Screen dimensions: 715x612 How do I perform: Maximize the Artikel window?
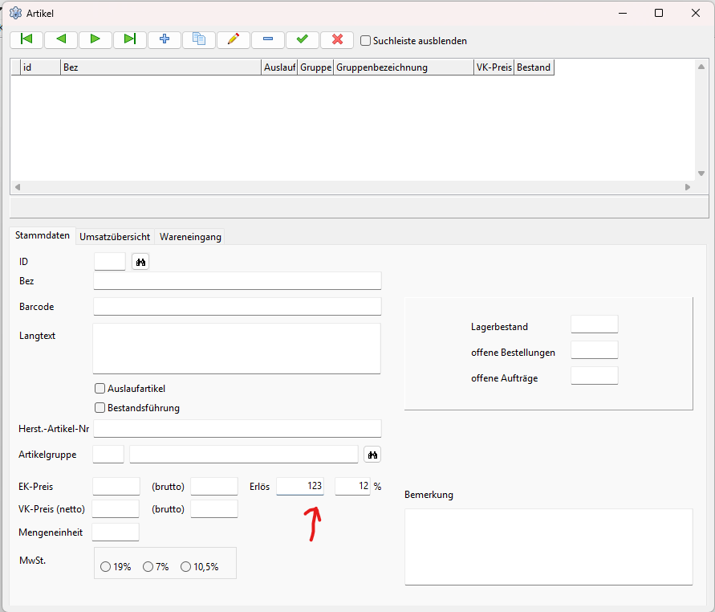(659, 13)
